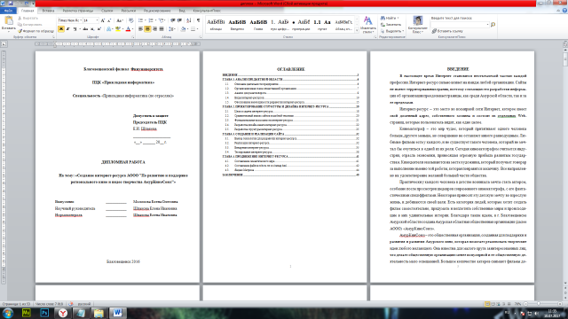Apply the 'Введение' heading style
Screen dimensions: 568x319
pyautogui.click(x=237, y=25)
